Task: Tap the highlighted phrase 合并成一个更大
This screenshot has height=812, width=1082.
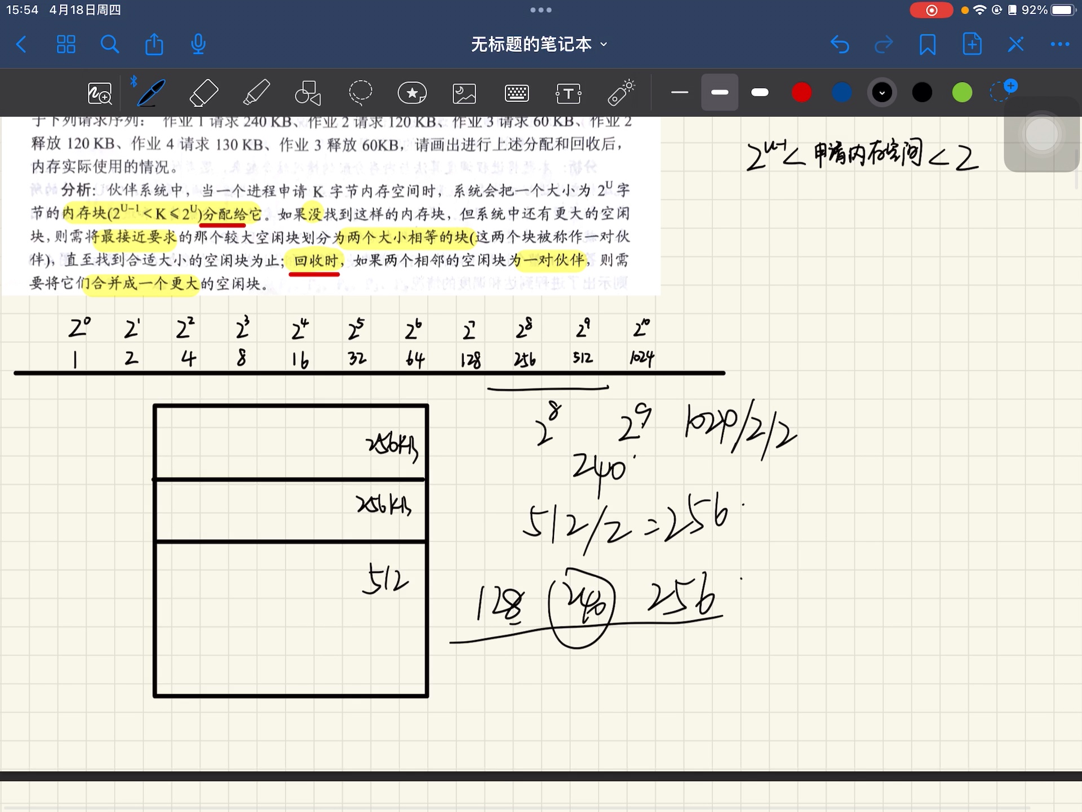Action: coord(145,283)
